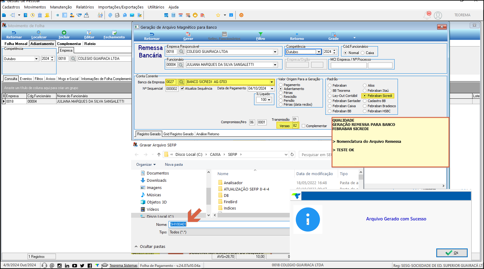484x269 pixels.
Task: Open Organizar dropdown in save dialog
Action: click(146, 165)
